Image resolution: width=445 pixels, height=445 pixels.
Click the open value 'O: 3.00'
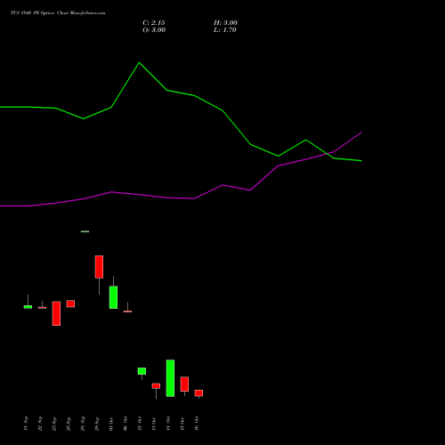click(x=154, y=30)
